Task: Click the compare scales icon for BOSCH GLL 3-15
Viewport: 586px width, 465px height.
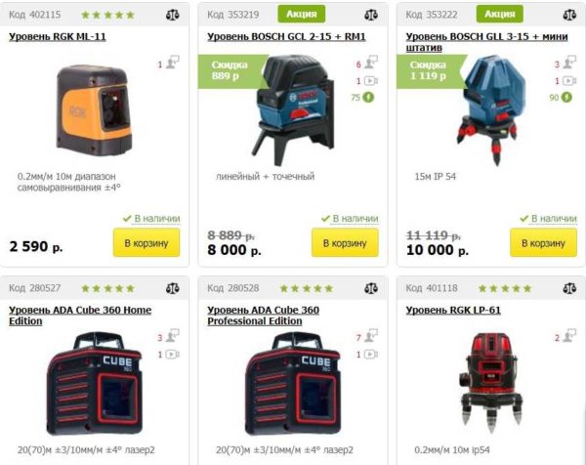Action: point(569,15)
